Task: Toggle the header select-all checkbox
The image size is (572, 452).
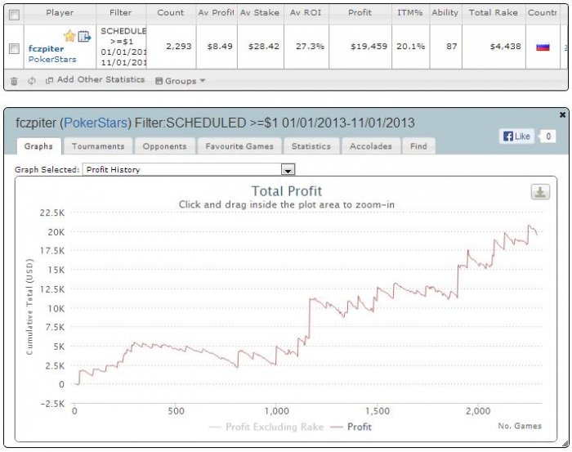Action: pos(14,15)
